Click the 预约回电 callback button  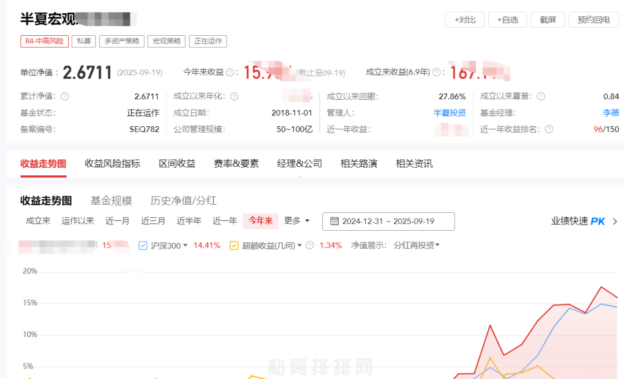click(x=594, y=20)
